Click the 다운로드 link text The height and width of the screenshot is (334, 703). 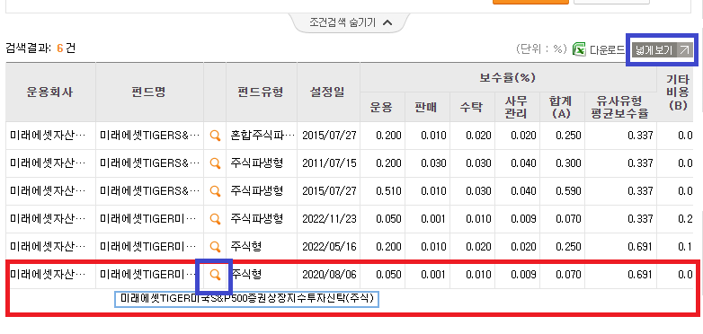[x=607, y=50]
